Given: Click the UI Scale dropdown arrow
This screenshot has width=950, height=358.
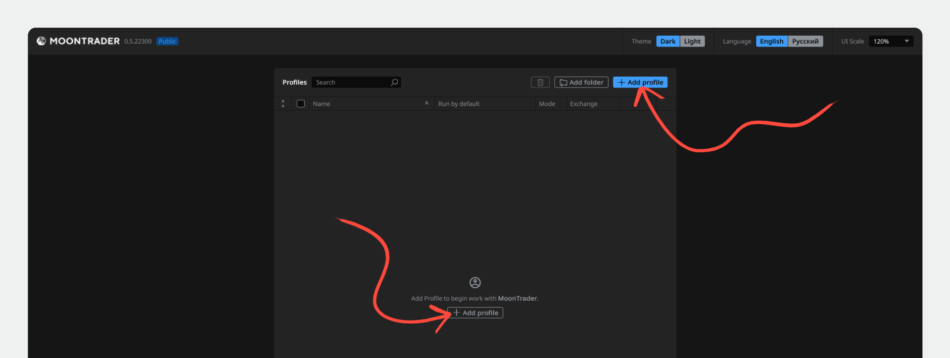Looking at the screenshot, I should [906, 42].
